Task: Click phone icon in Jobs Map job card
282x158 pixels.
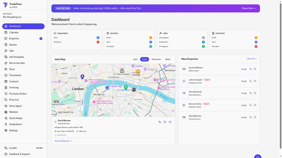Action: point(159,122)
